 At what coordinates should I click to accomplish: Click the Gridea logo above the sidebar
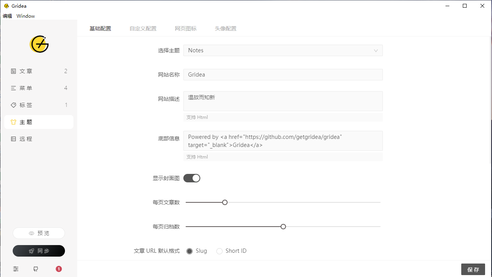coord(39,44)
